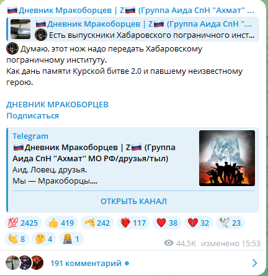268x276 pixels.
Task: Click the salute reaction showing 242
Action: coord(97,223)
